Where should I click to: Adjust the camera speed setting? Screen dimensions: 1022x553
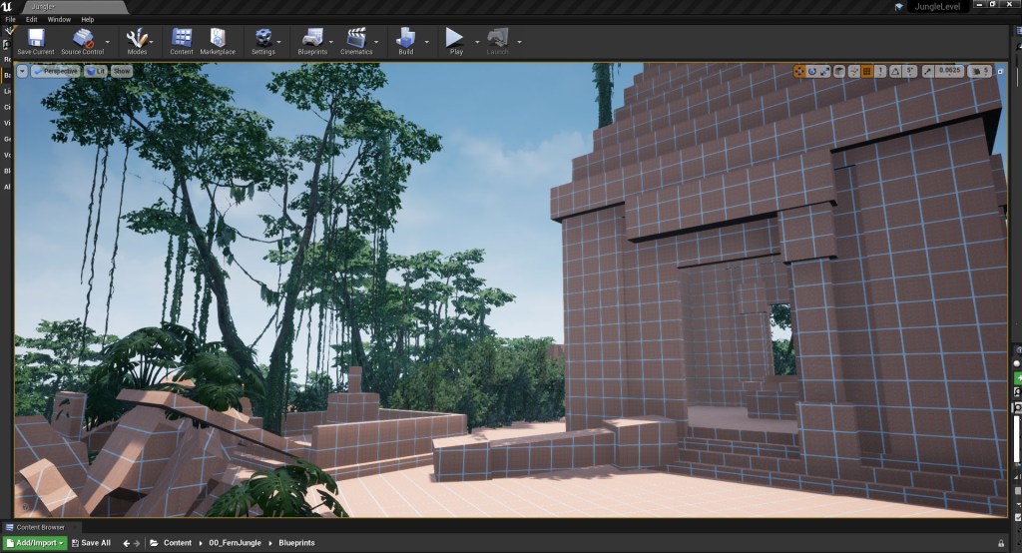point(979,71)
